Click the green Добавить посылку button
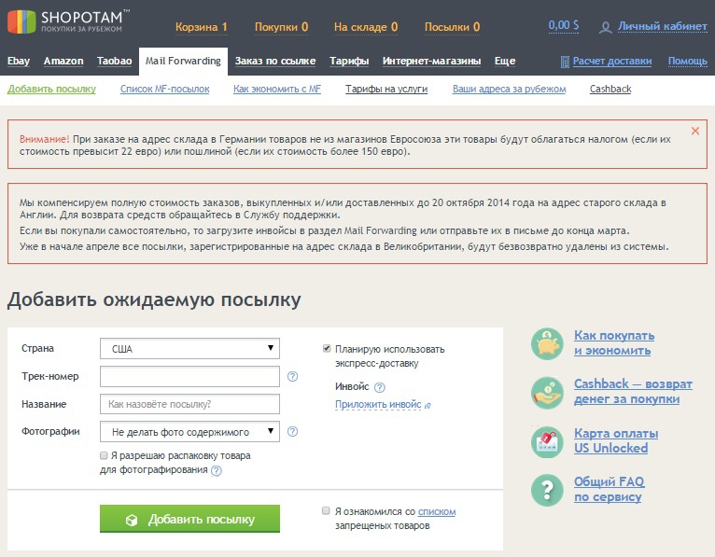The width and height of the screenshot is (715, 557). click(x=189, y=519)
